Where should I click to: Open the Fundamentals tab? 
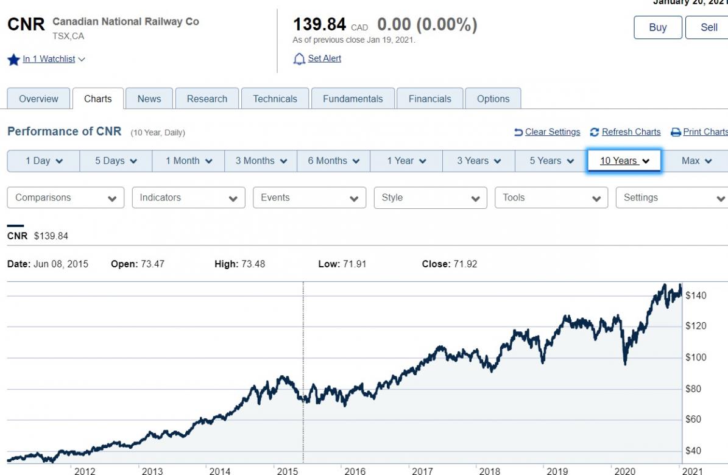(353, 99)
